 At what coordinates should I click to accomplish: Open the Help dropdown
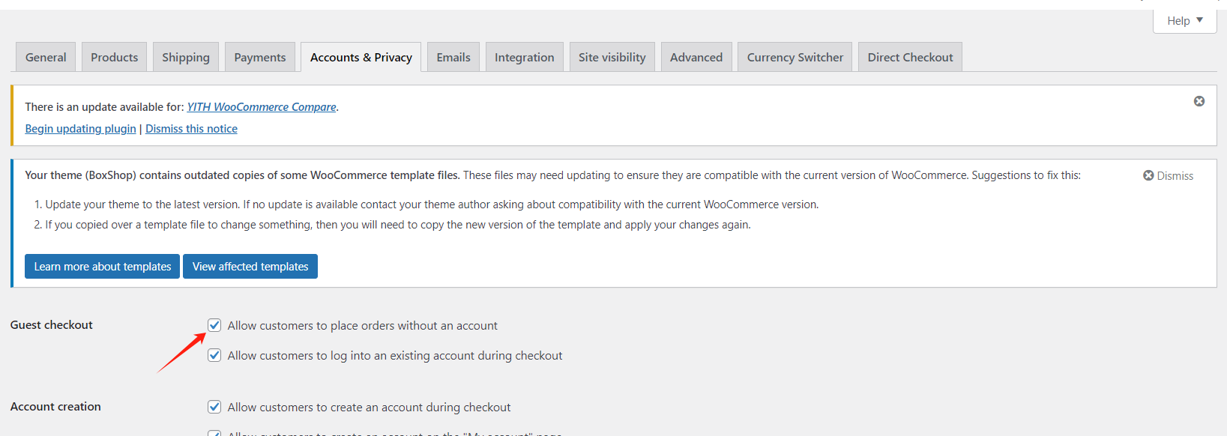(x=1184, y=20)
